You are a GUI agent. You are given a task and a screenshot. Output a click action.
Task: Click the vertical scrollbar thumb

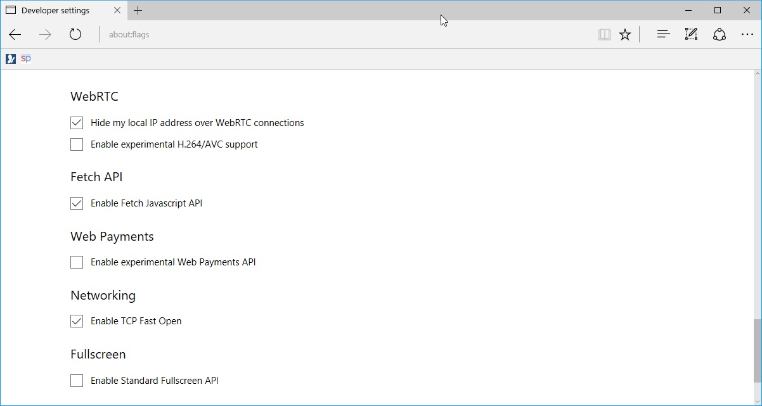pyautogui.click(x=757, y=352)
